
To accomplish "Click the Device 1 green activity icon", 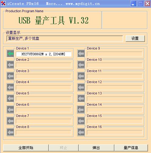I will (10, 53).
